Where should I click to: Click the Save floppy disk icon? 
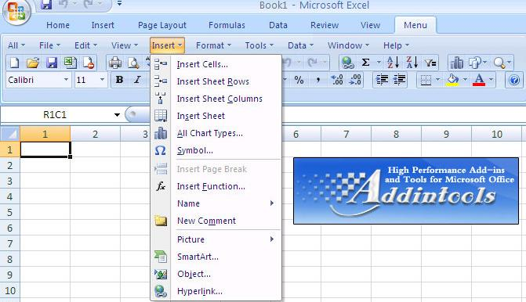click(x=51, y=63)
